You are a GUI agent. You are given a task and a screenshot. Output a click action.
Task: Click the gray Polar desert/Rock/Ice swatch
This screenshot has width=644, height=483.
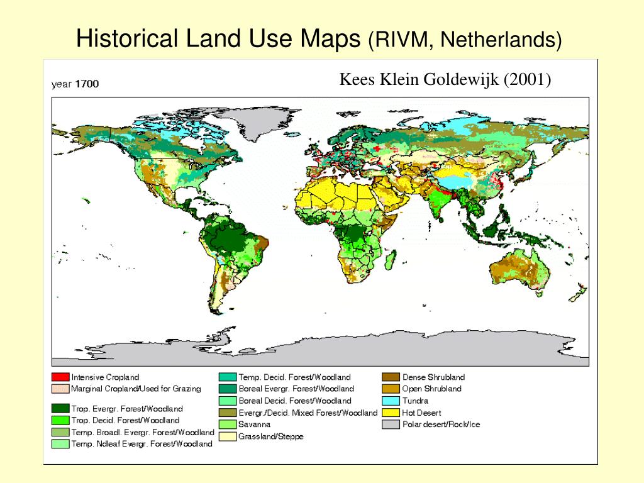tap(391, 425)
